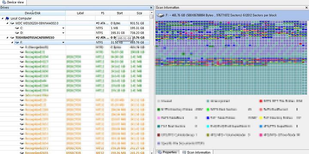Click the C: partition drive icon
The image size is (309, 154).
(x=17, y=28)
